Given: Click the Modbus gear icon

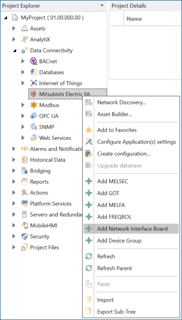Looking at the screenshot, I should pos(33,105).
